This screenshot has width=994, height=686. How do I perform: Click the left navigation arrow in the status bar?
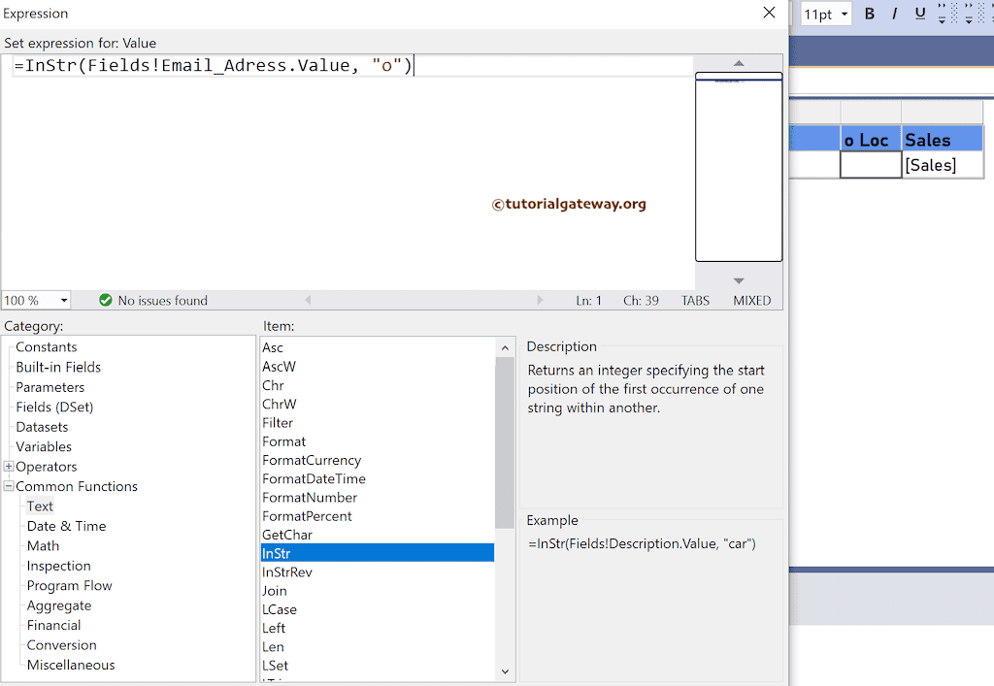308,300
